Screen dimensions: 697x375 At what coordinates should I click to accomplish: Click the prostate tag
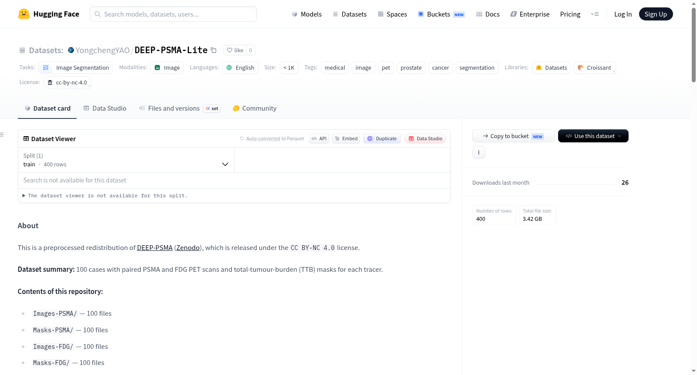pos(411,68)
